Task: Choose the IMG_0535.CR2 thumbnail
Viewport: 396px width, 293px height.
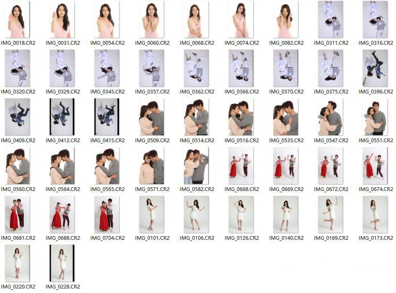Action: point(286,117)
